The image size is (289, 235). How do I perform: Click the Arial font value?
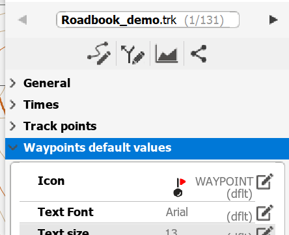177,212
